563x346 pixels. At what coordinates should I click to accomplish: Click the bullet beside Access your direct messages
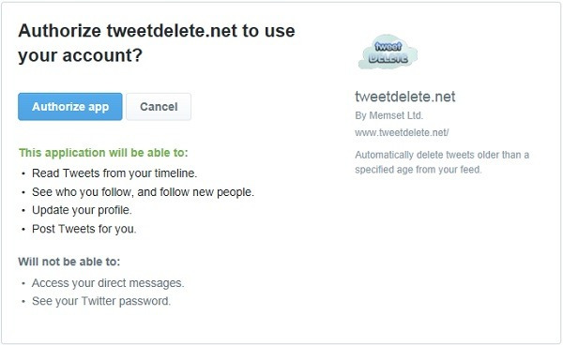(x=23, y=283)
